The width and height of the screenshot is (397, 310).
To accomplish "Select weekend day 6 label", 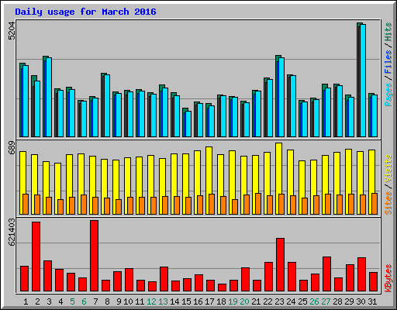I will [x=84, y=301].
